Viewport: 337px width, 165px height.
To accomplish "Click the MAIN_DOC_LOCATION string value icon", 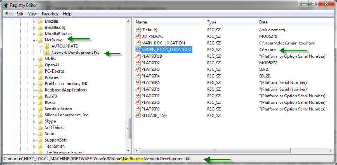I will [138, 43].
